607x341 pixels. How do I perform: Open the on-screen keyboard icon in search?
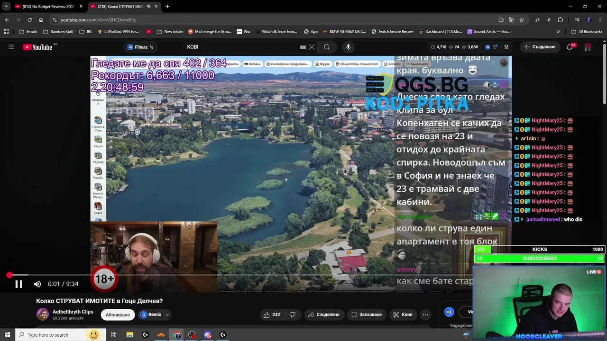coord(303,47)
